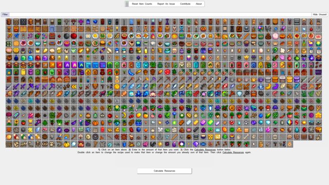Viewport: 329px width, 185px height.
Task: Open the Contribute menu item
Action: tap(185, 4)
